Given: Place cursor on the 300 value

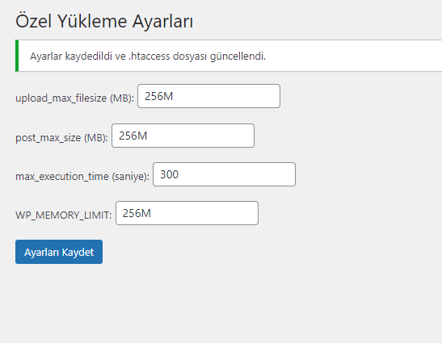Looking at the screenshot, I should [169, 174].
